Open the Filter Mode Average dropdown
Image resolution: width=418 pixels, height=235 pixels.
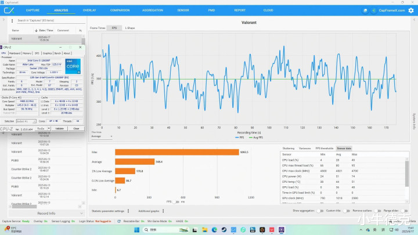pos(103,136)
